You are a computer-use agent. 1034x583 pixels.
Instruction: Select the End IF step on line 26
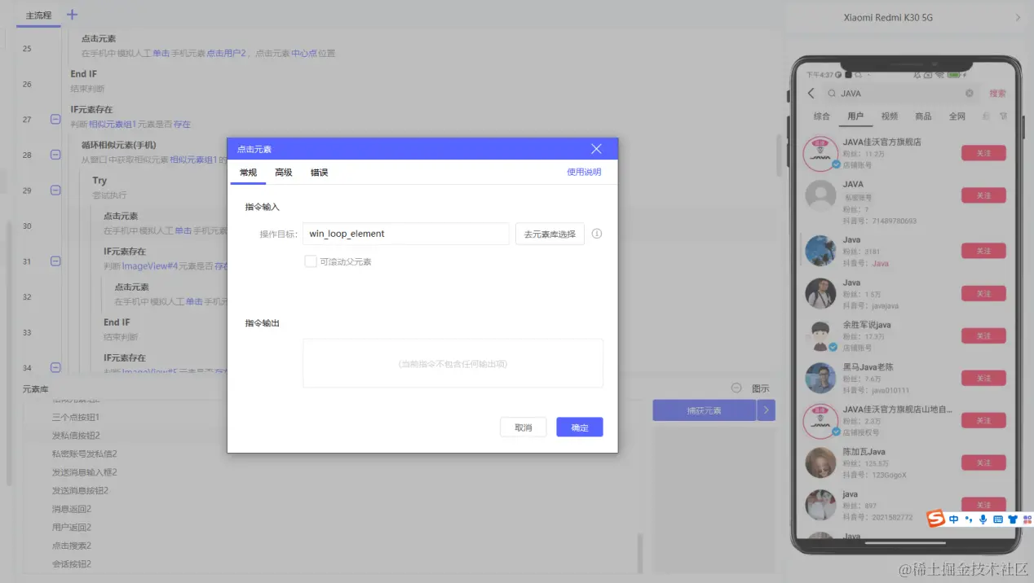[x=84, y=74]
